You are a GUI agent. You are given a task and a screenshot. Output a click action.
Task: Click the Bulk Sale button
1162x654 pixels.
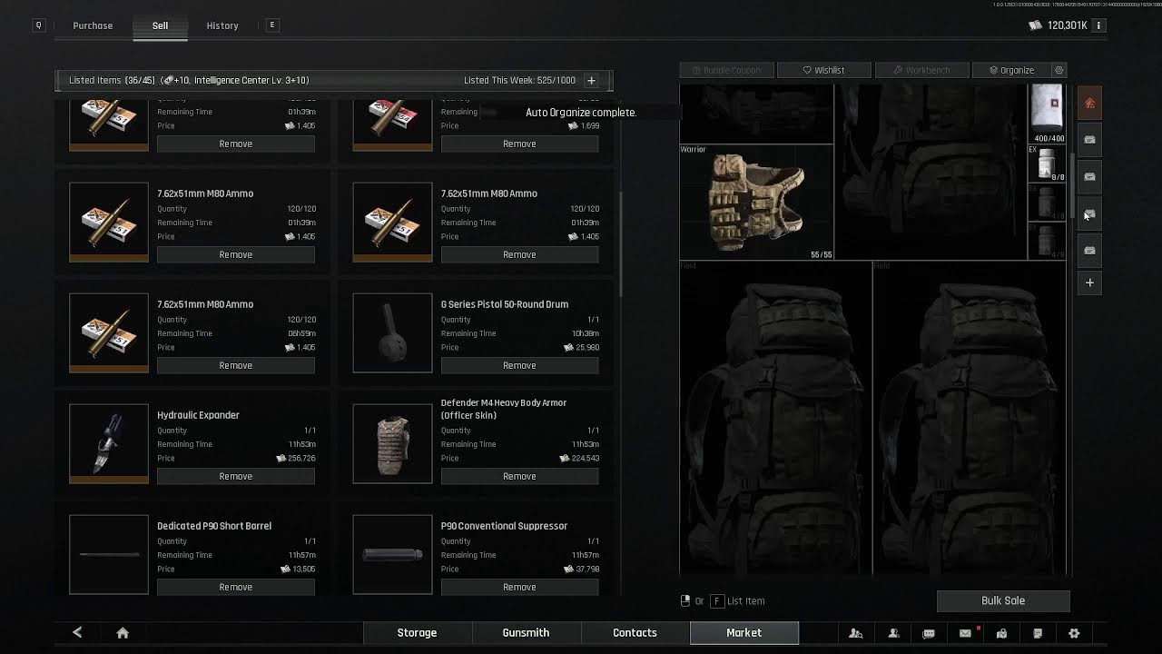[1003, 600]
